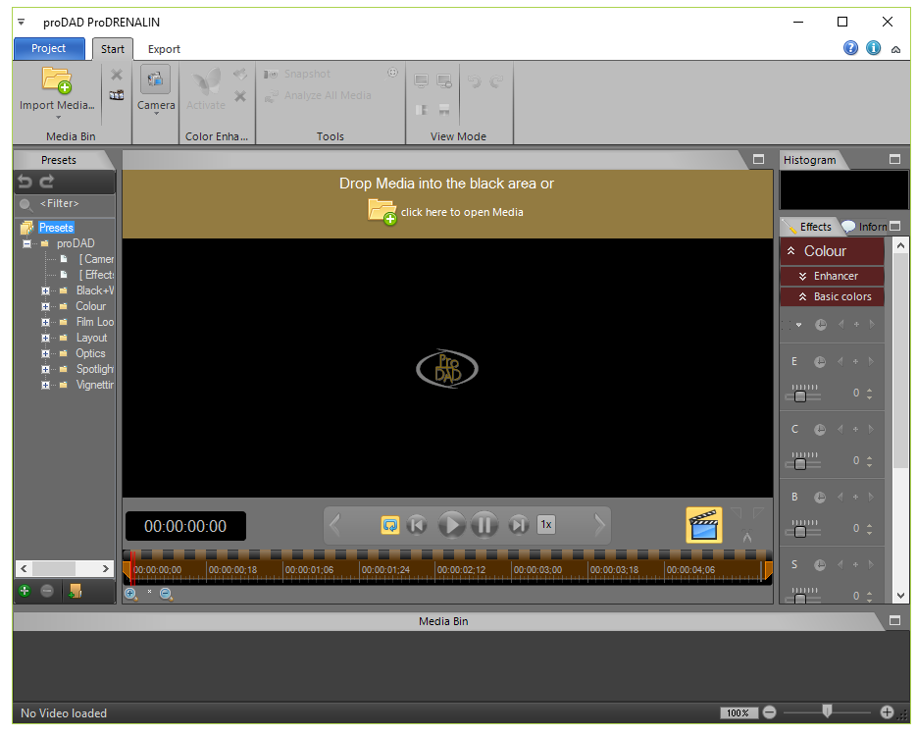Image resolution: width=917 pixels, height=737 pixels.
Task: Switch to the Project tab
Action: pos(48,48)
